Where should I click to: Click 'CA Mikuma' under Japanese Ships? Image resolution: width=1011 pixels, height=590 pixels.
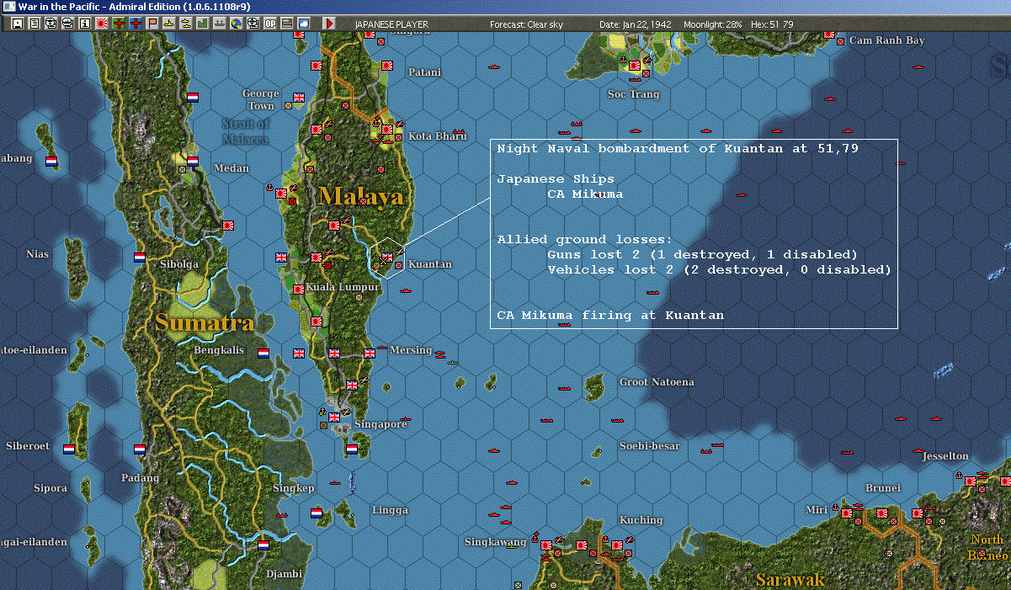pos(585,194)
